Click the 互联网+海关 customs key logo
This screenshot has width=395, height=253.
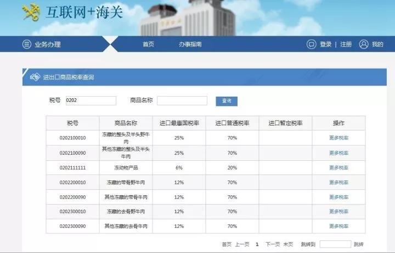pyautogui.click(x=31, y=12)
